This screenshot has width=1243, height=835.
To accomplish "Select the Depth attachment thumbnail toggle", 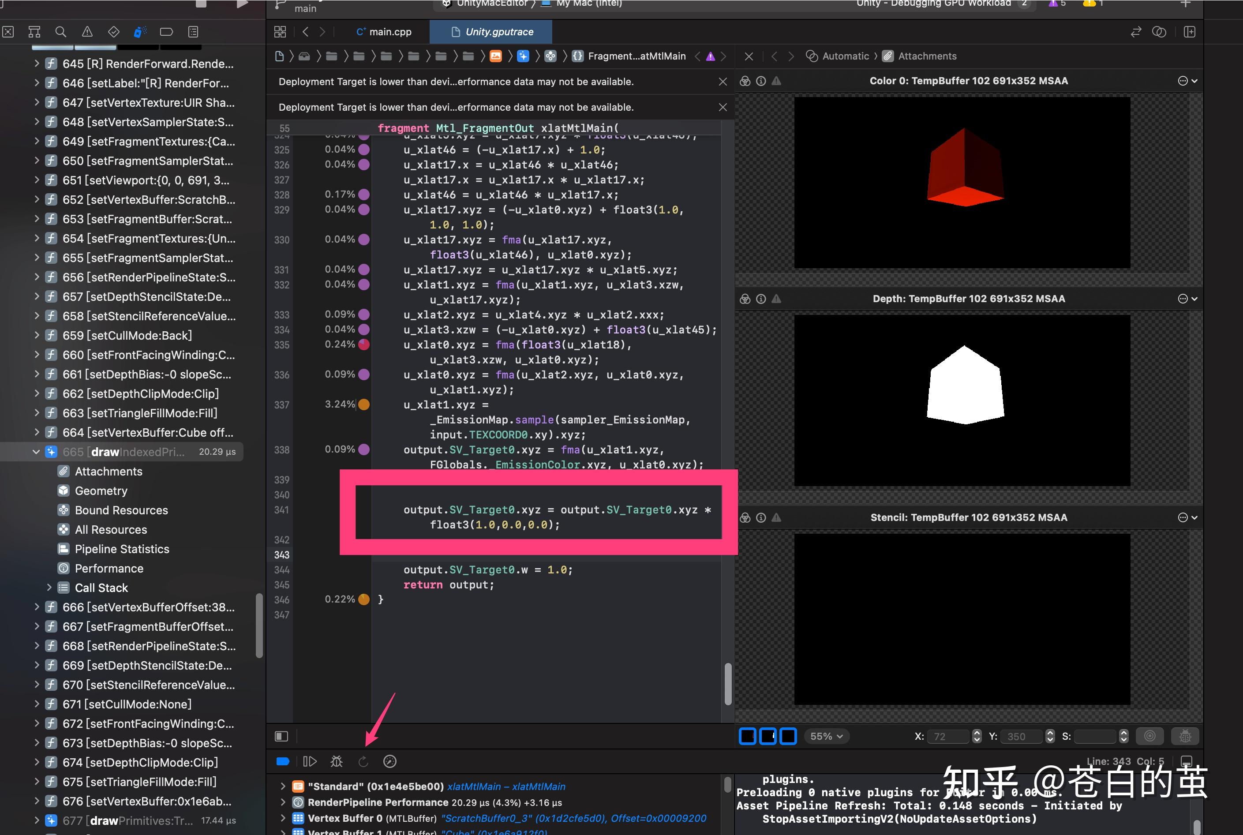I will pos(768,735).
